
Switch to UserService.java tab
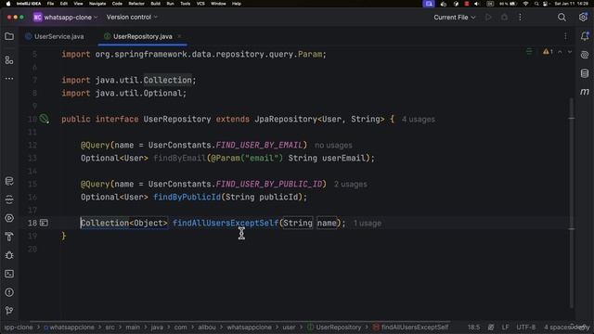(55, 36)
